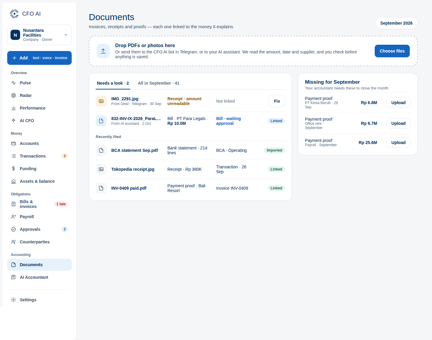The height and width of the screenshot is (340, 432).
Task: Click the 832-INV-IX-2026 ParaL document name
Action: tap(136, 119)
